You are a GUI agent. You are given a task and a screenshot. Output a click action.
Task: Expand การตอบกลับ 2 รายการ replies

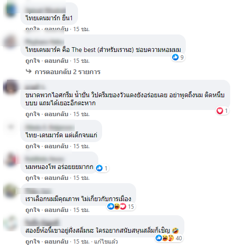pyautogui.click(x=68, y=72)
